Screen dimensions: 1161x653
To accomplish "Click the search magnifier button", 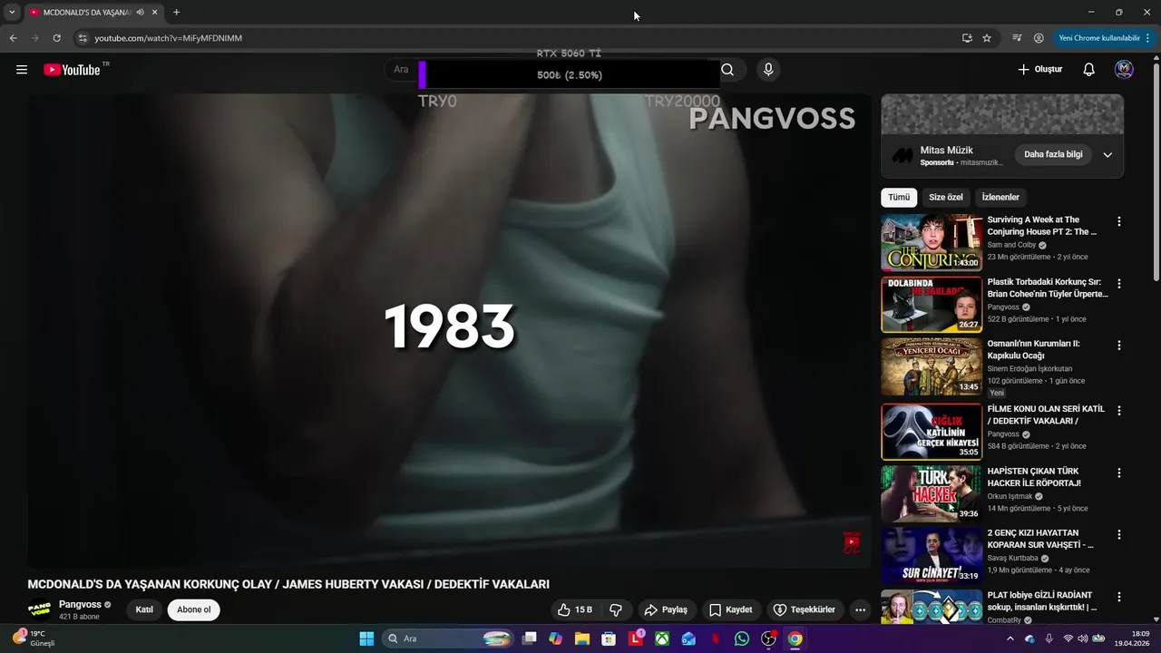I will [727, 70].
